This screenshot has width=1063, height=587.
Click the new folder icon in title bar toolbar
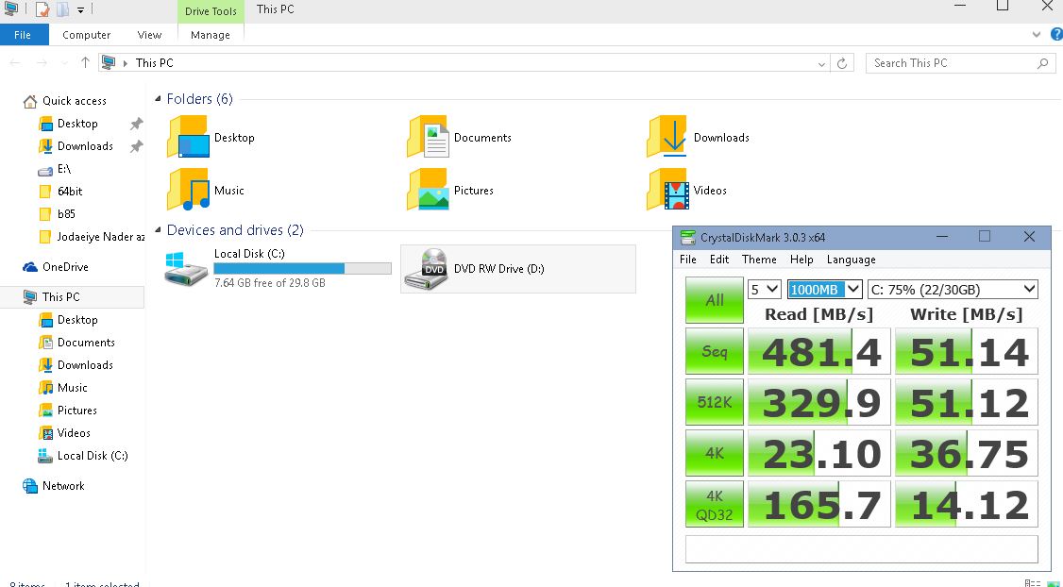point(62,9)
